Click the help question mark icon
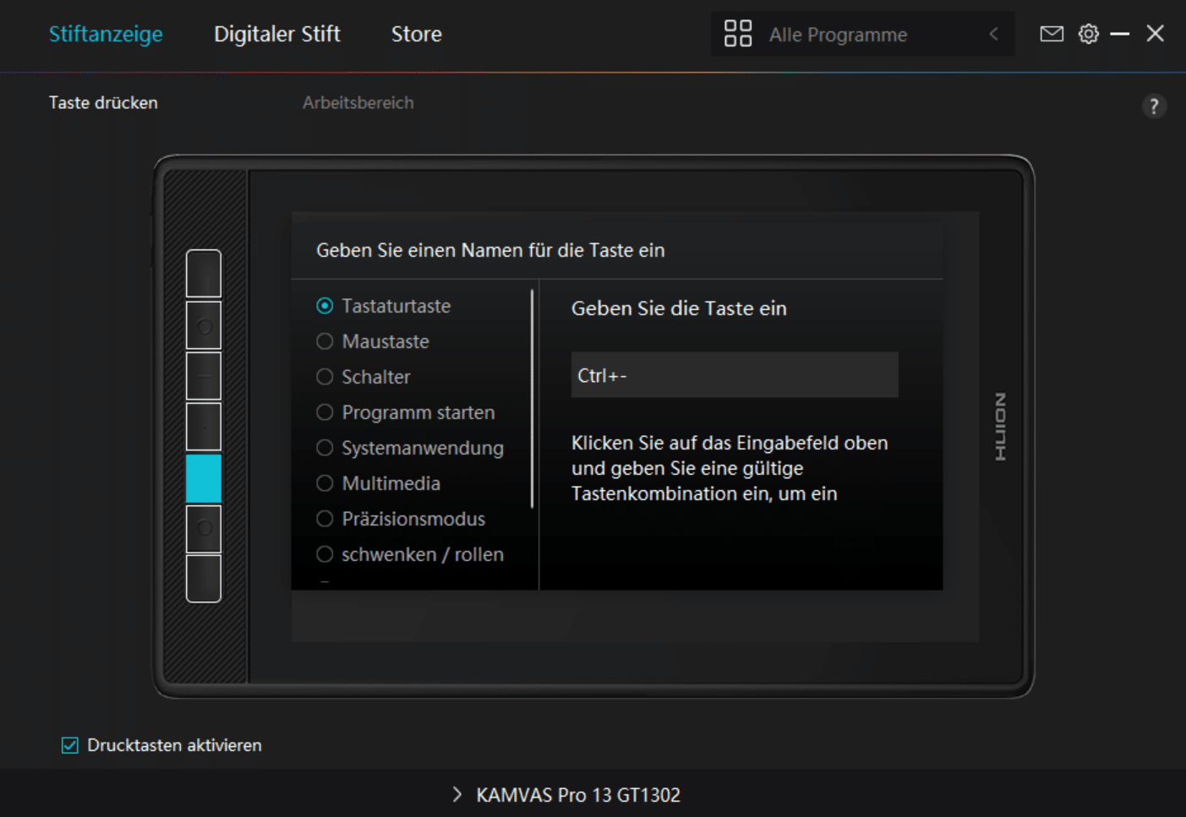The image size is (1186, 817). pos(1154,106)
